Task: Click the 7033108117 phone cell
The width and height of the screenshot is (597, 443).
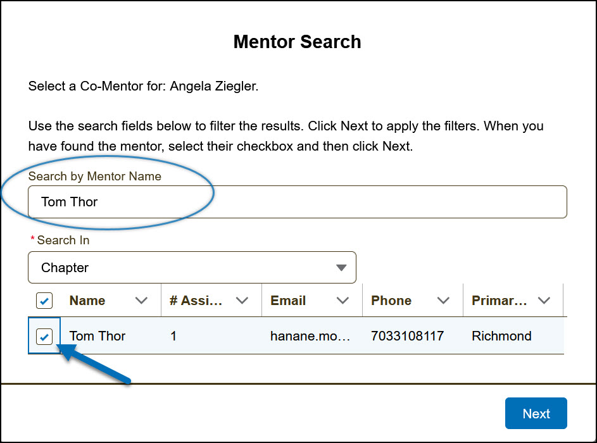Action: [408, 336]
